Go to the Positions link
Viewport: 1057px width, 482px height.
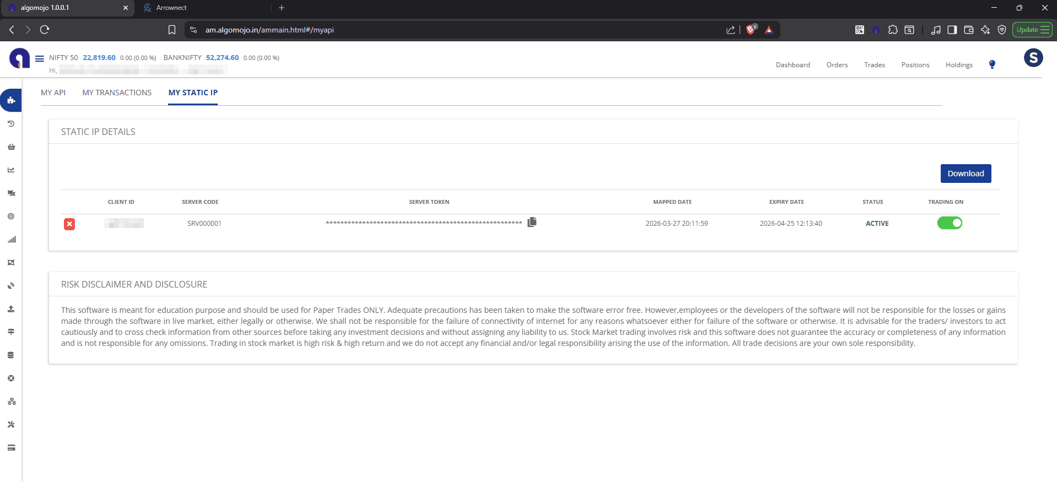(915, 65)
